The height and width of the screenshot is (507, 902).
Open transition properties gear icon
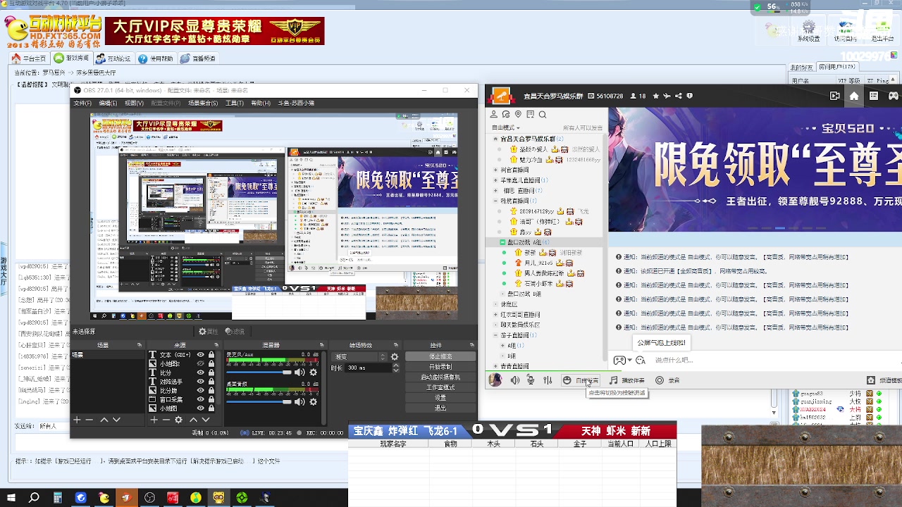pyautogui.click(x=395, y=357)
